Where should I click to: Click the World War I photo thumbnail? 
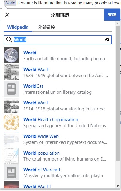(11, 105)
